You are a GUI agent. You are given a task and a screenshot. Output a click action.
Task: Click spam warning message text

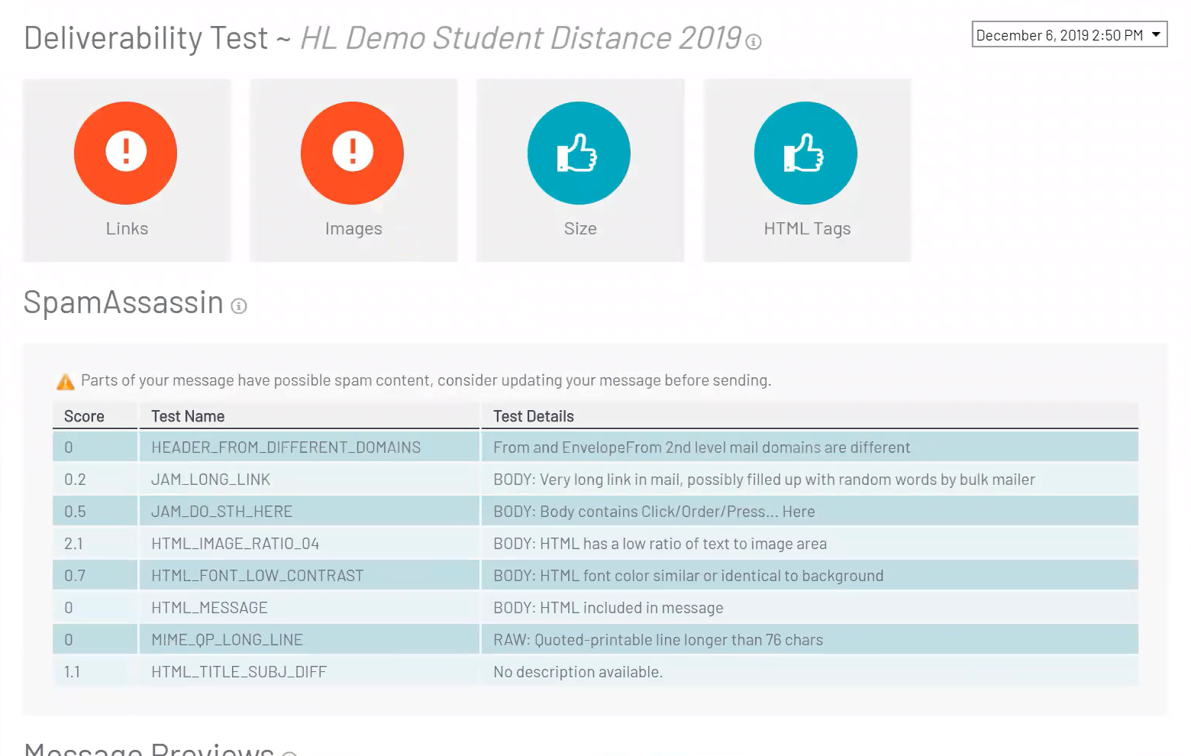tap(426, 380)
